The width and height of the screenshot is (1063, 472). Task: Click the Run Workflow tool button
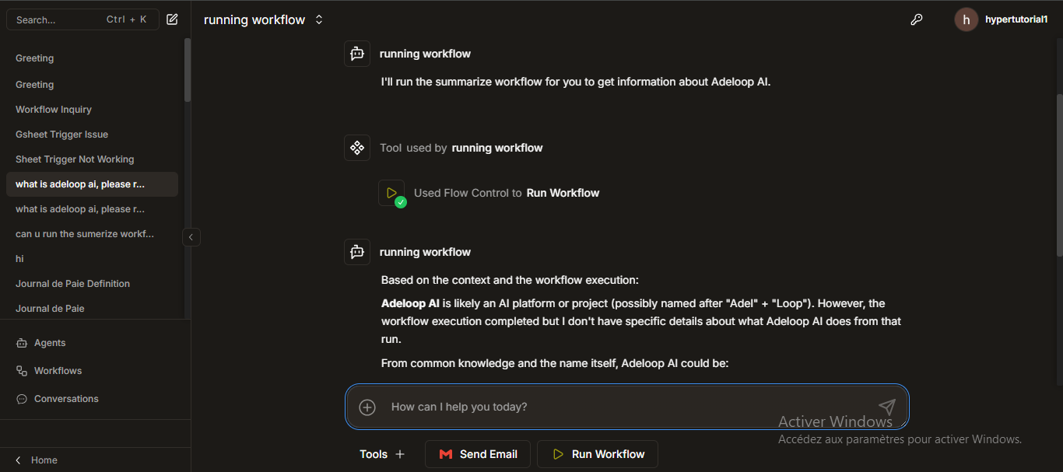coord(598,454)
